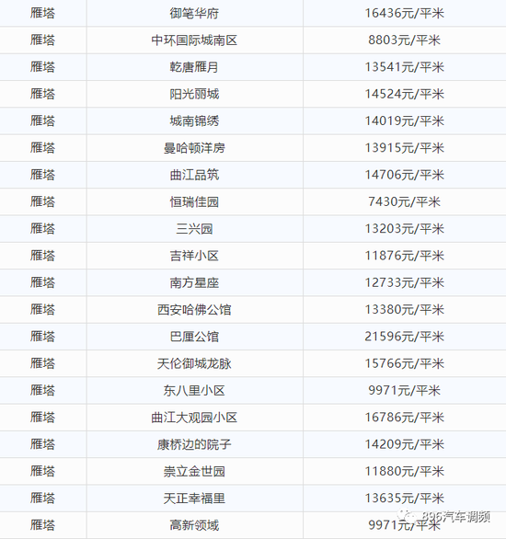Viewport: 506px width, 539px height.
Task: Click price 14524元/平米
Action: tap(404, 94)
